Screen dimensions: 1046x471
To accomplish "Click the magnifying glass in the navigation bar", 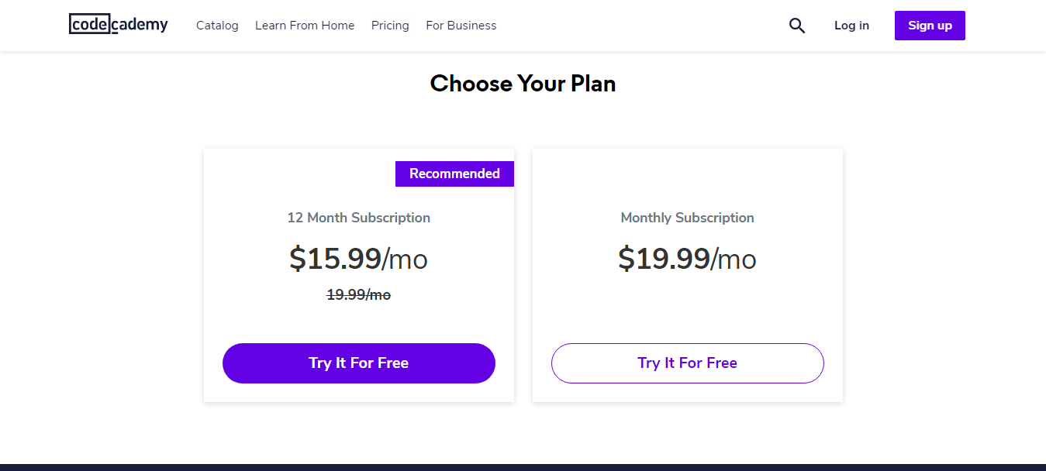I will (x=796, y=25).
